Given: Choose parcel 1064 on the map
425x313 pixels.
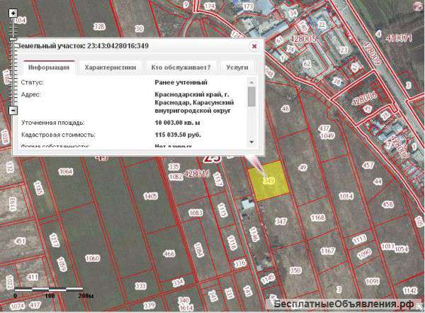Looking at the screenshot, I should (66, 171).
